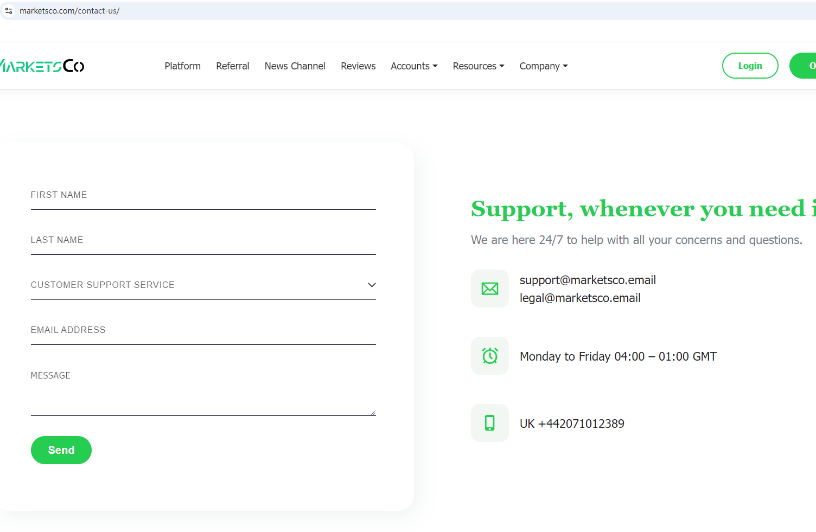
Task: Open the Accounts dropdown menu
Action: click(414, 66)
